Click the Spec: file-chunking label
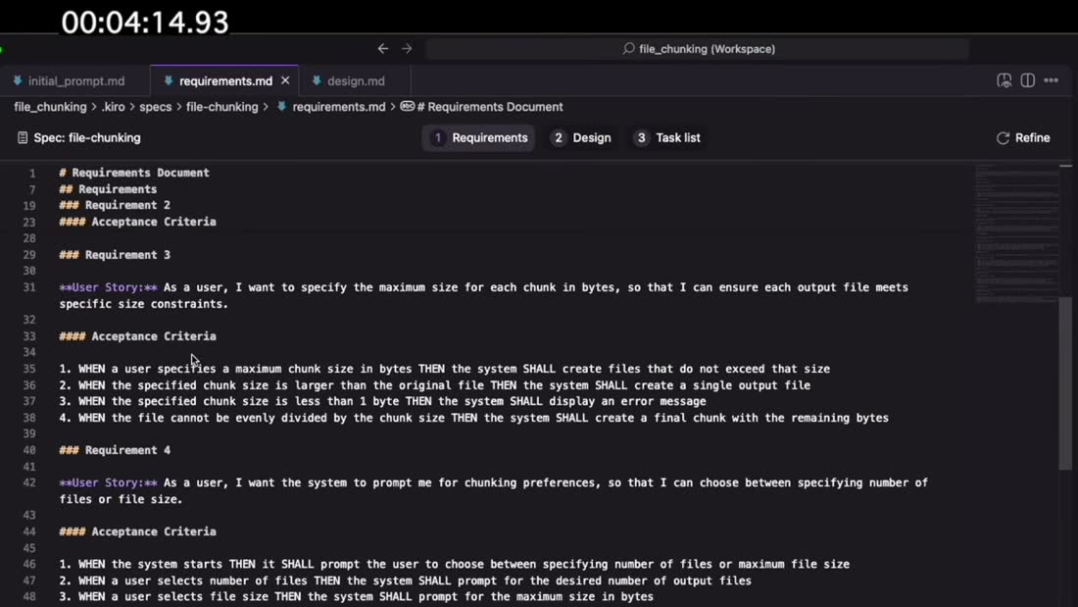Image resolution: width=1078 pixels, height=607 pixels. coord(79,137)
